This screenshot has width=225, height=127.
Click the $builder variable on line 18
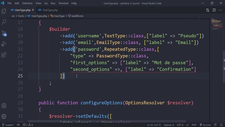click(59, 29)
